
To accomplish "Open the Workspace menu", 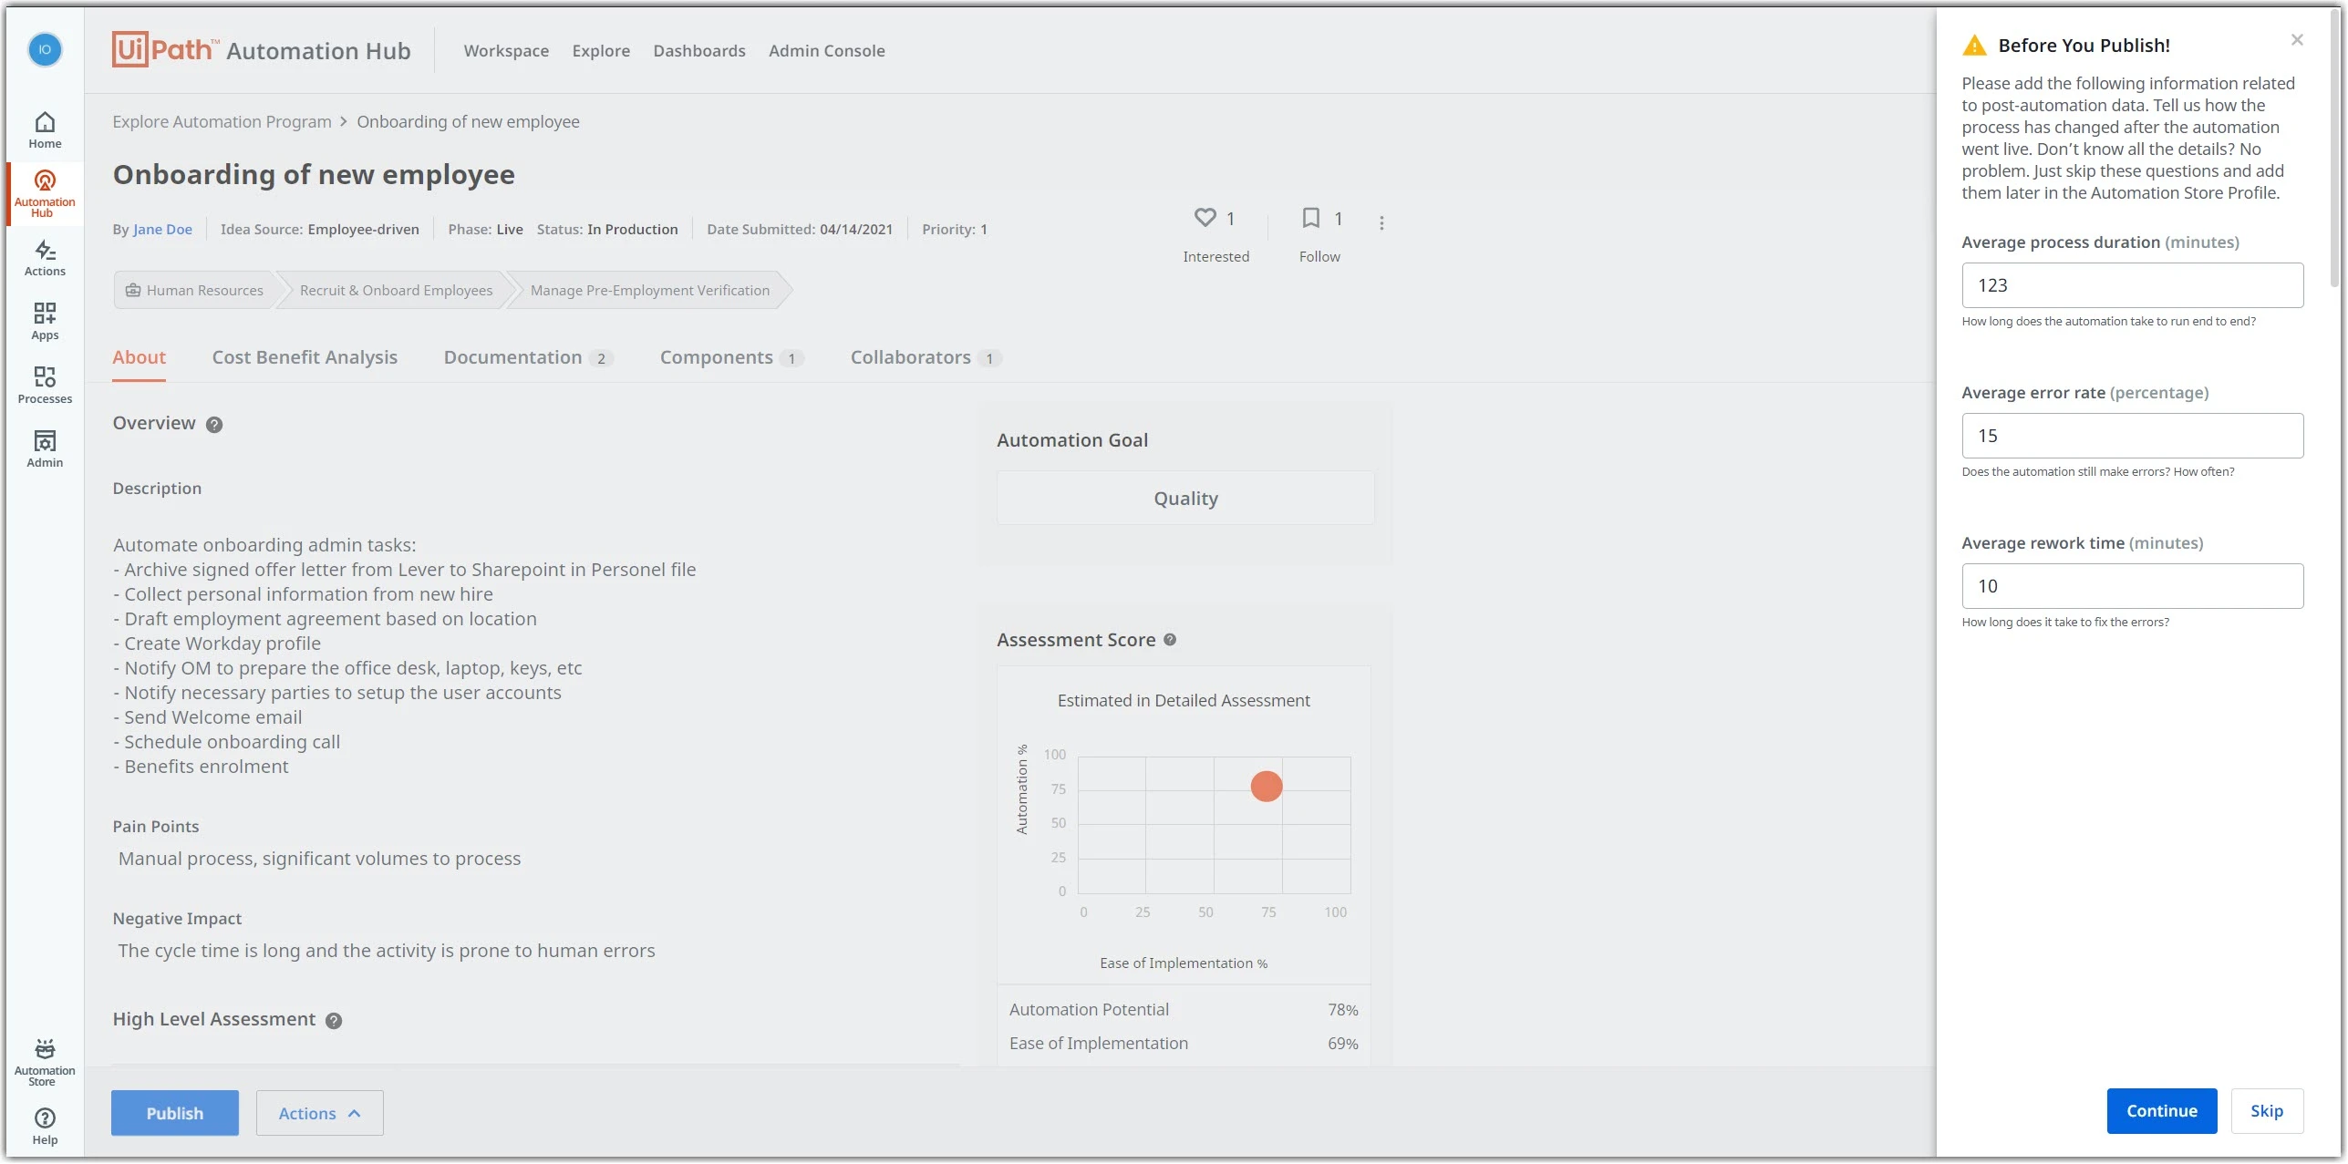I will 506,51.
